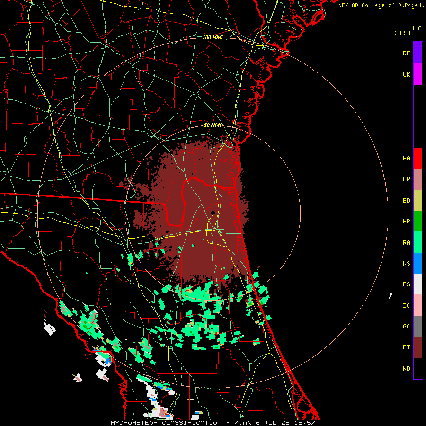
Task: Click the RF purple legend swatch
Action: (x=418, y=53)
